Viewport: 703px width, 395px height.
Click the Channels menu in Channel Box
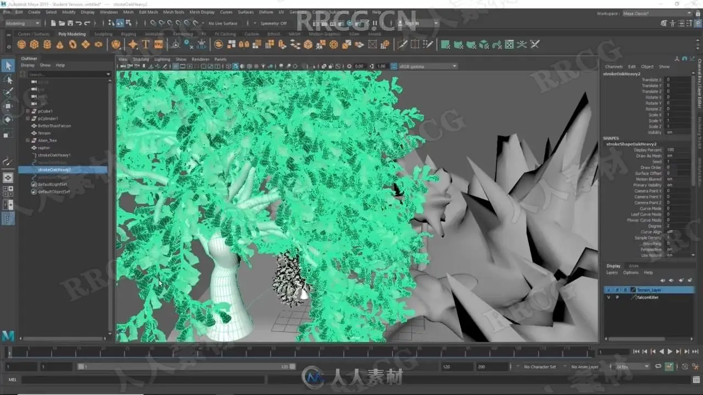coord(613,66)
